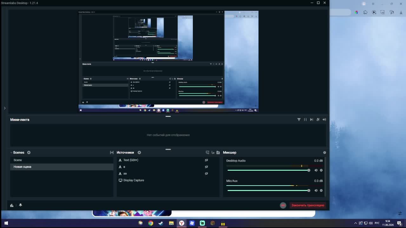Show hidden system tray icons

click(356, 223)
